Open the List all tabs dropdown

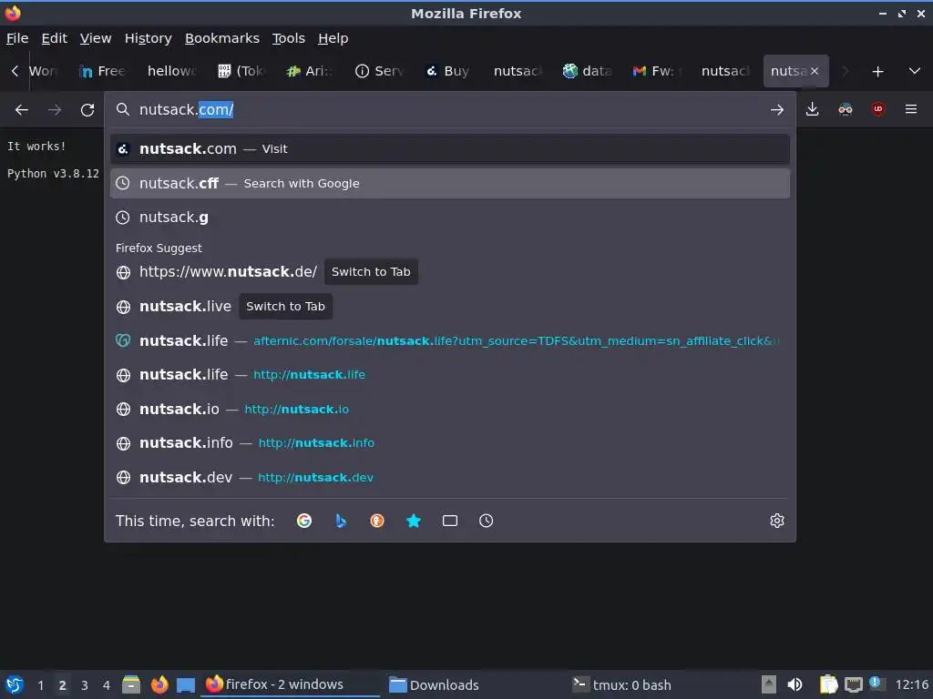(915, 71)
